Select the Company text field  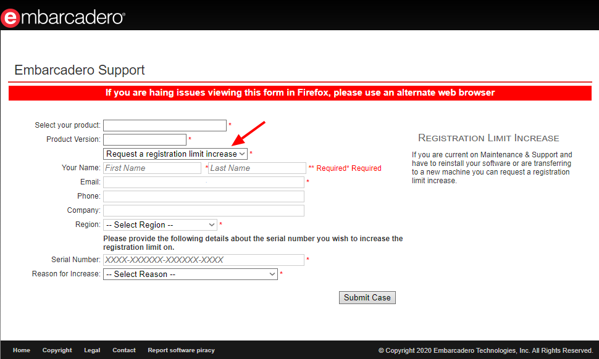203,210
